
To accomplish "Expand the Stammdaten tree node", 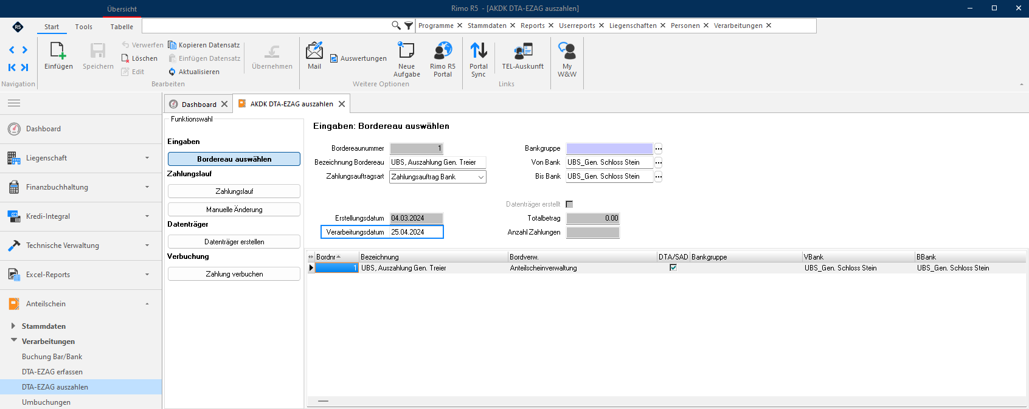I will pyautogui.click(x=13, y=326).
